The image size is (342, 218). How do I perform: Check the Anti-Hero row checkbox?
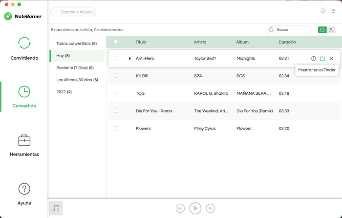point(116,58)
